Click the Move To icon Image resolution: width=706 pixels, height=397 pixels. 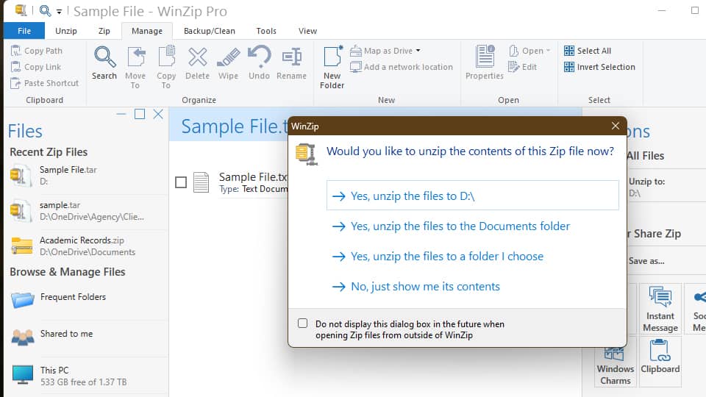135,57
